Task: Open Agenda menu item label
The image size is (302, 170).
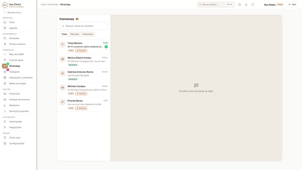Action: (13, 28)
